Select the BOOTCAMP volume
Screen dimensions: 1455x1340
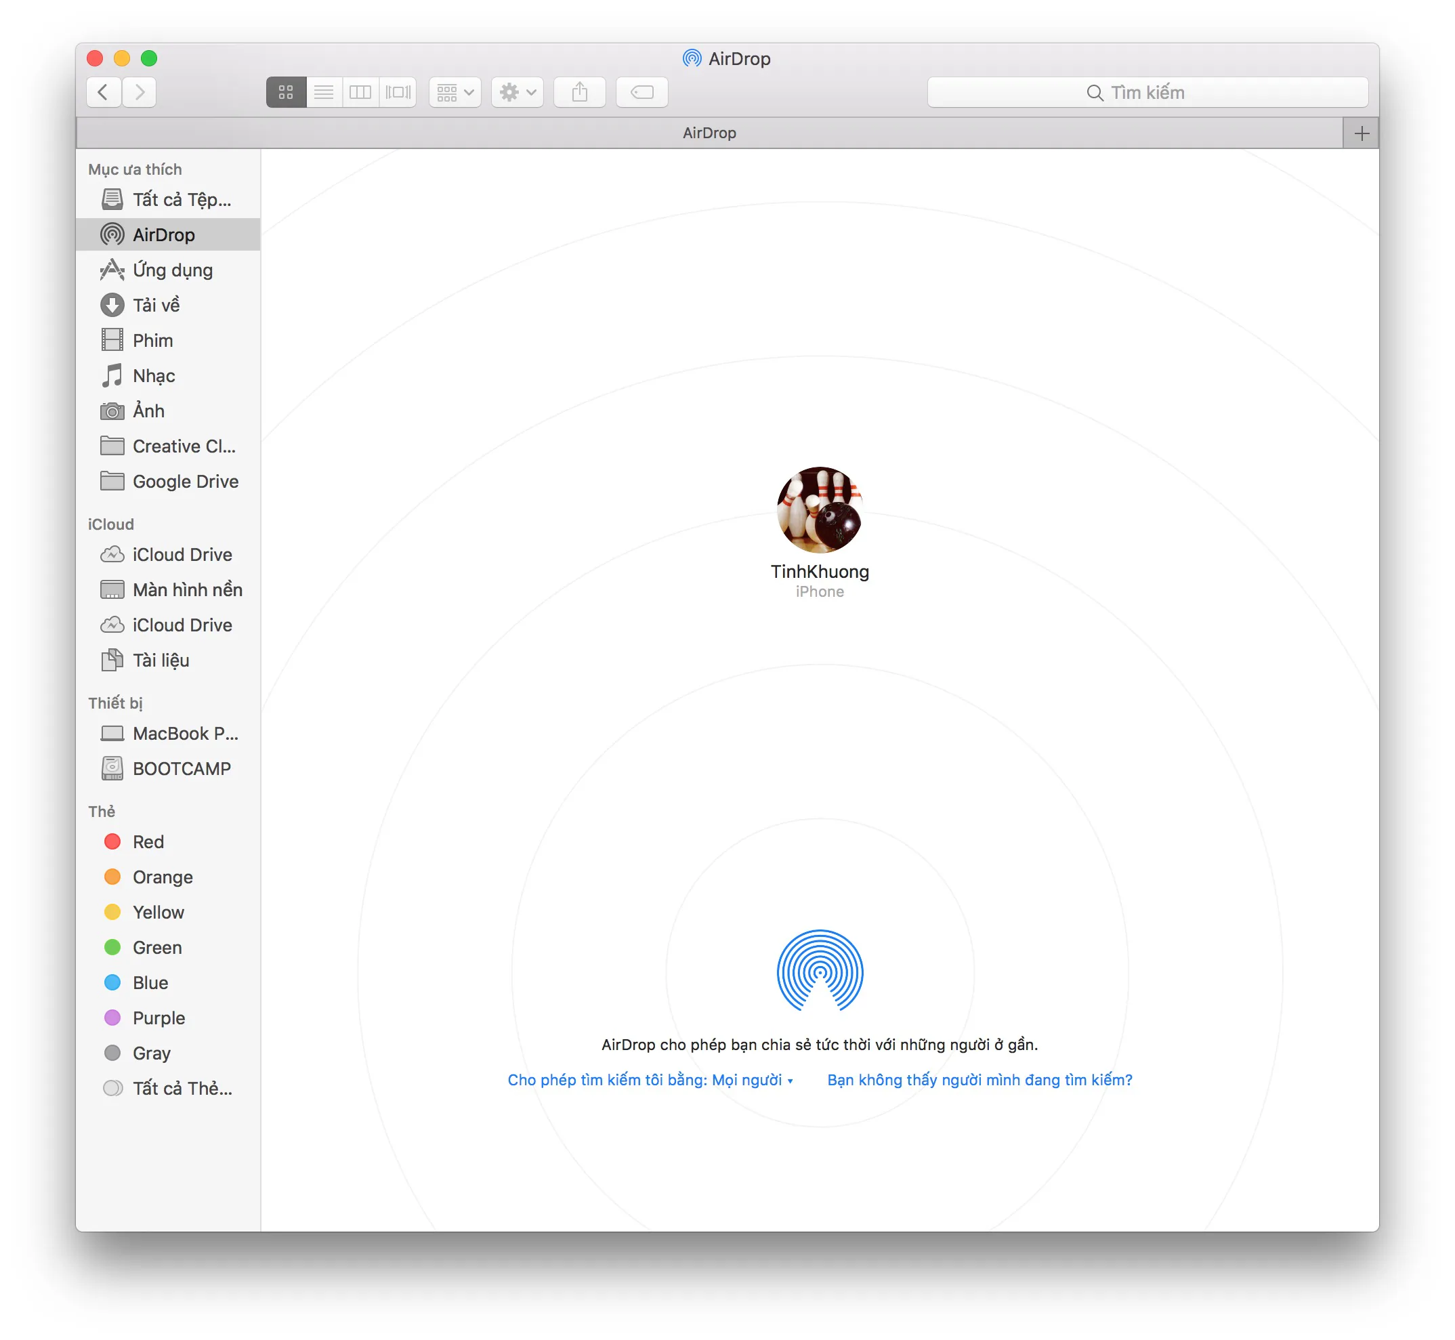(x=167, y=769)
